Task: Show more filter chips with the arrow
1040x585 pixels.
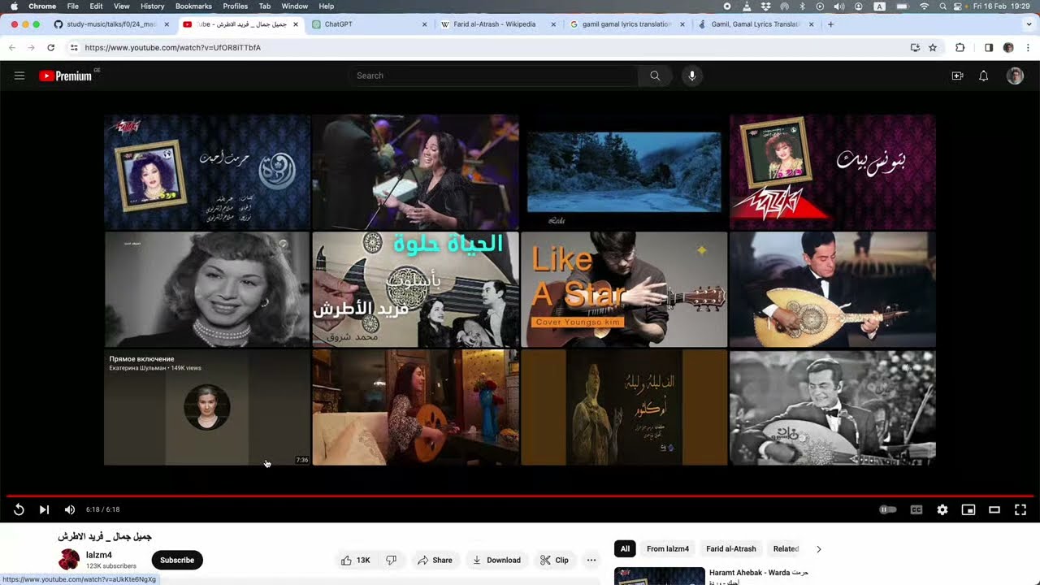Action: [818, 549]
